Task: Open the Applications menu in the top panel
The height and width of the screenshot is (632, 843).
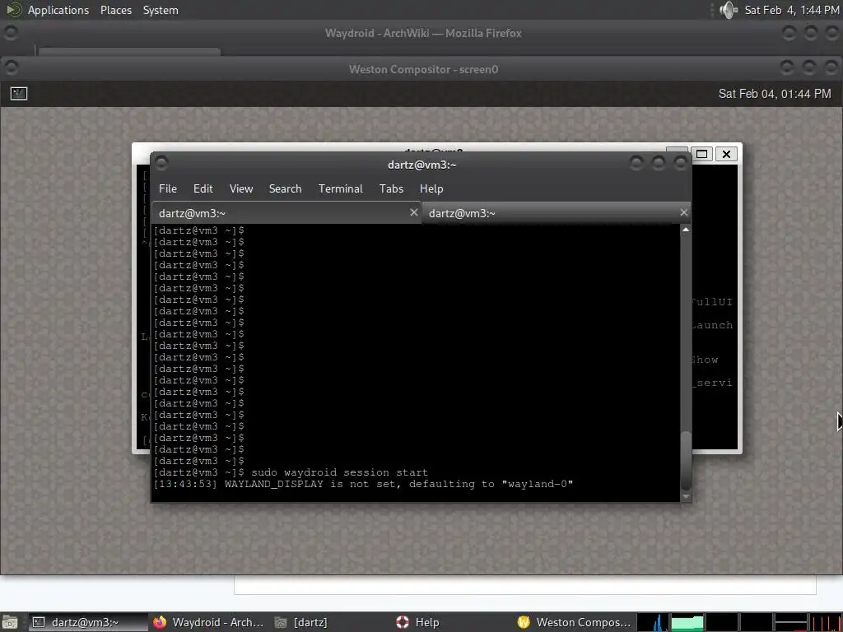Action: tap(58, 10)
